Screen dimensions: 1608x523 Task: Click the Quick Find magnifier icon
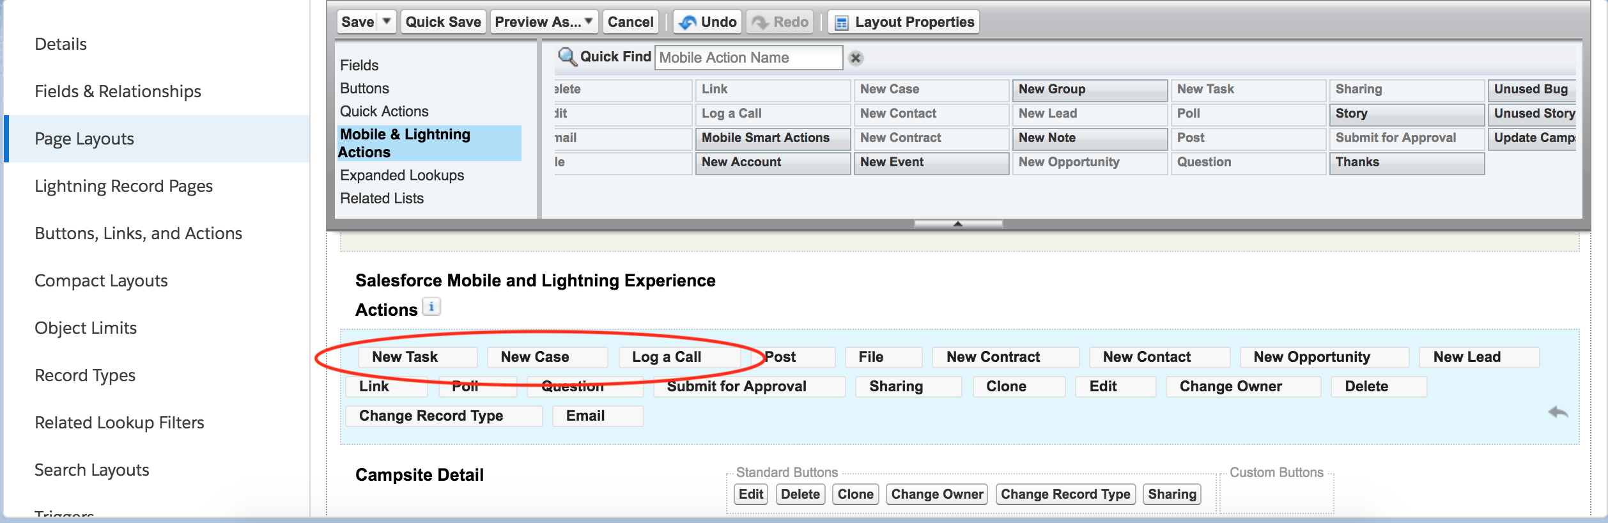[x=566, y=57]
